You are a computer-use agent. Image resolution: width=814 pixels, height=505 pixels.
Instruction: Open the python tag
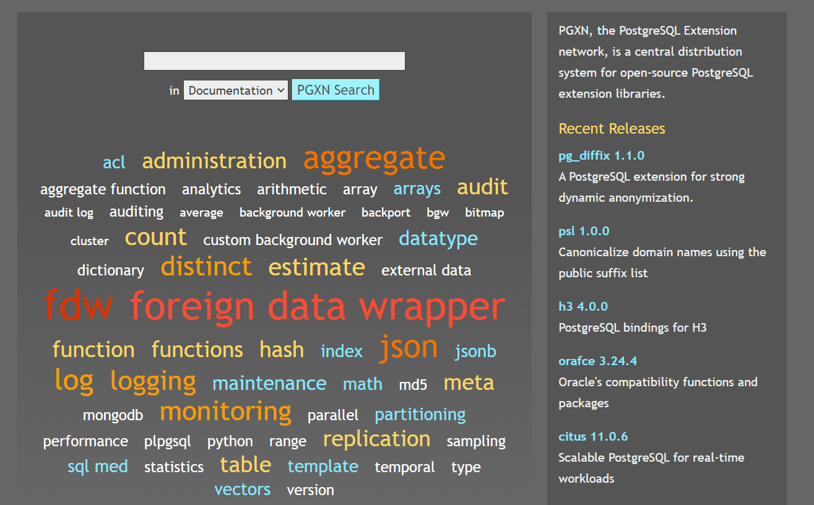pos(230,442)
